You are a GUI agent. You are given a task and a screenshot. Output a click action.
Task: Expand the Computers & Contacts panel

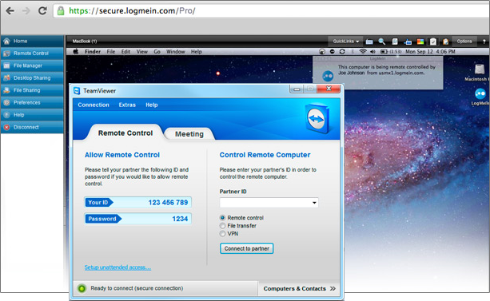click(299, 288)
